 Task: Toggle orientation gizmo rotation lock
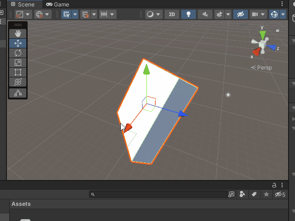[277, 30]
